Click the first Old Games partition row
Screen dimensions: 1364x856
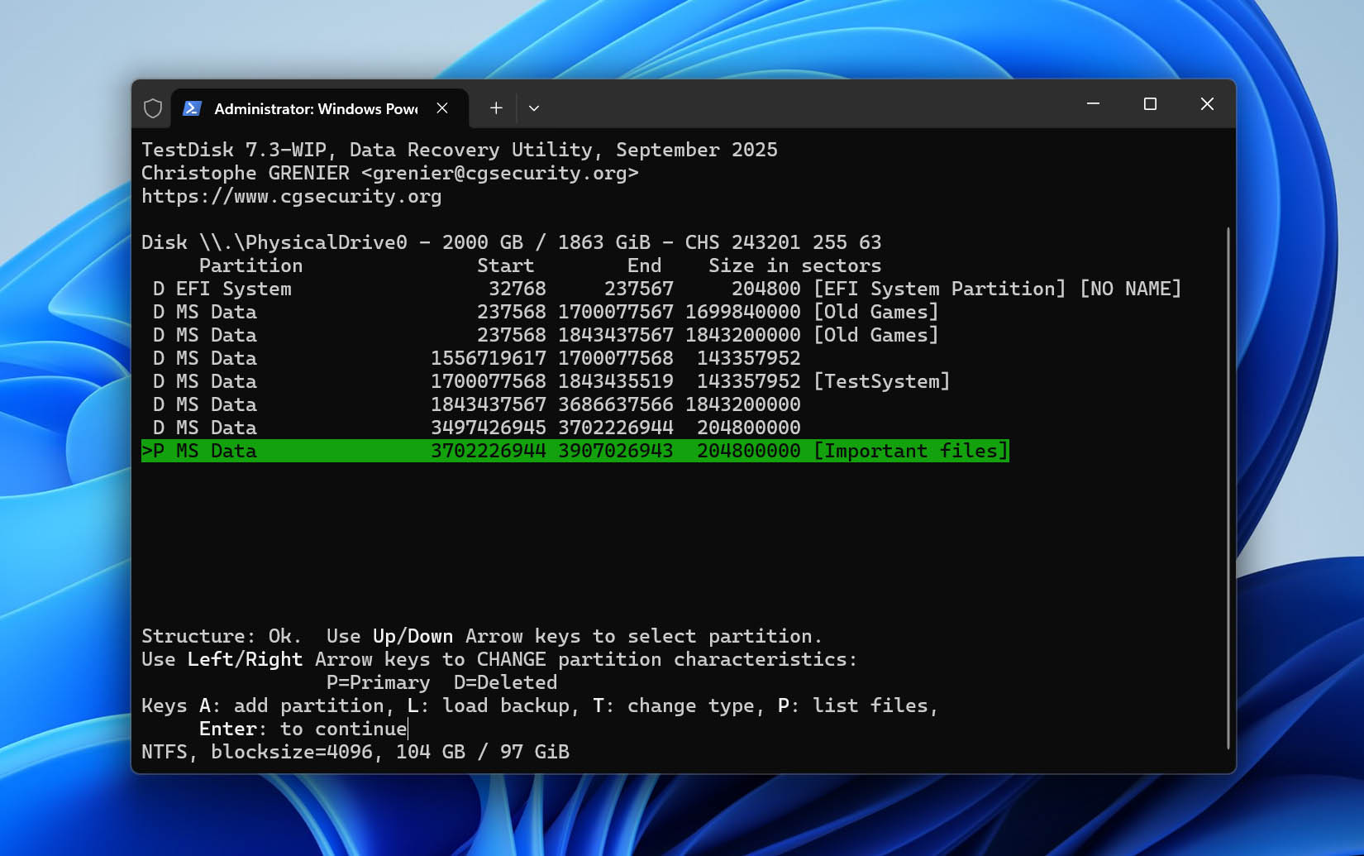click(x=541, y=312)
